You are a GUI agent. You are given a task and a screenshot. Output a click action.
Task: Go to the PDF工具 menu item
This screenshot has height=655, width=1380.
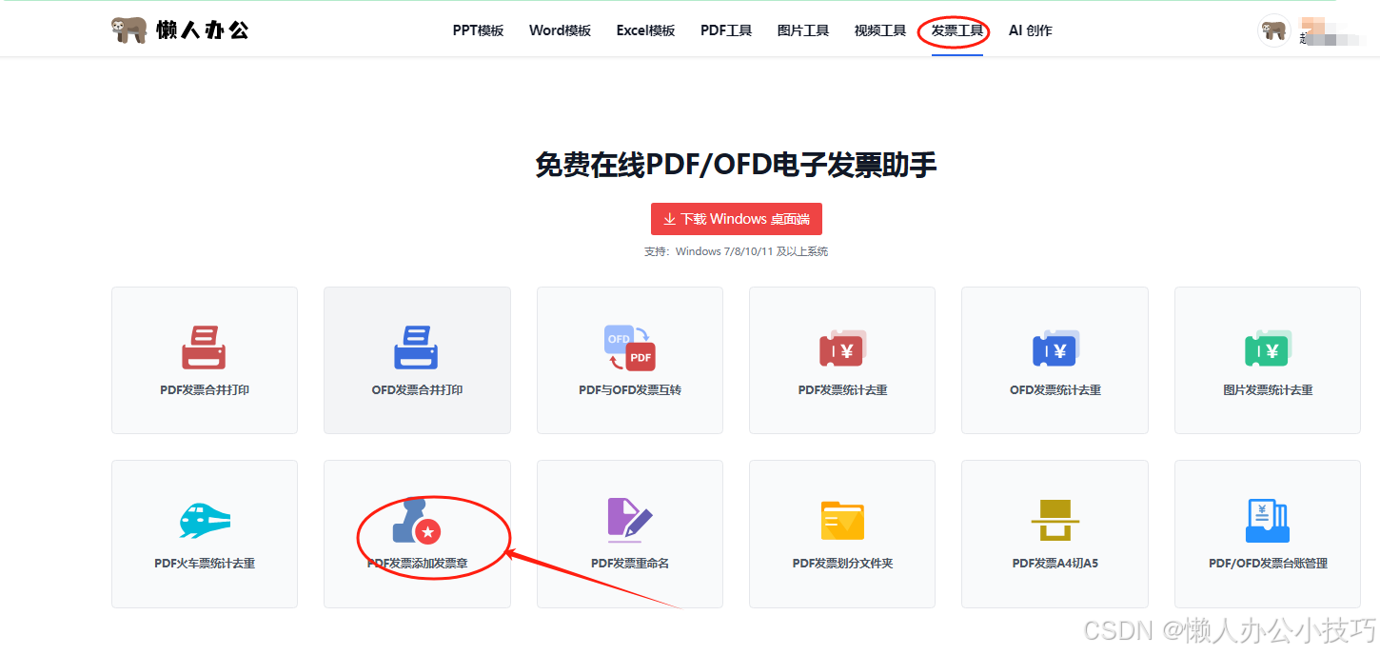pos(726,30)
